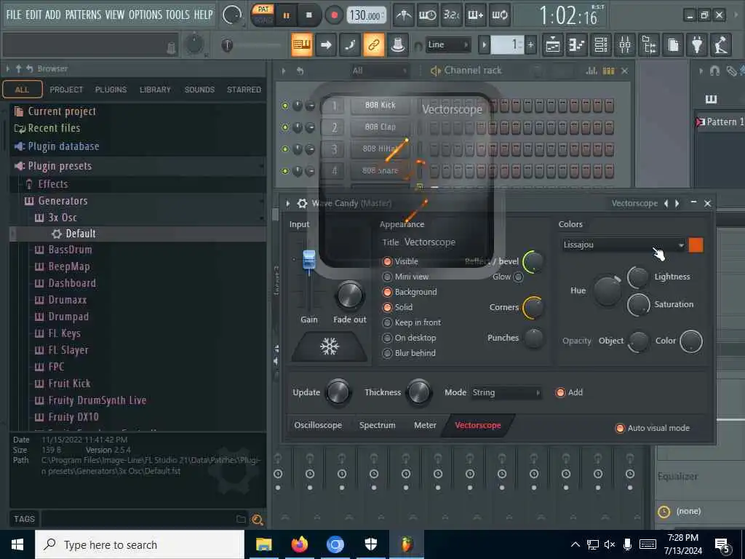
Task: Enable the On desktop option
Action: click(x=387, y=338)
